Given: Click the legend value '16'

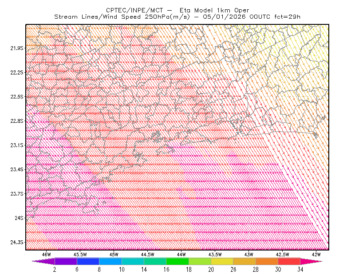Looking at the screenshot, I should click(166, 270).
